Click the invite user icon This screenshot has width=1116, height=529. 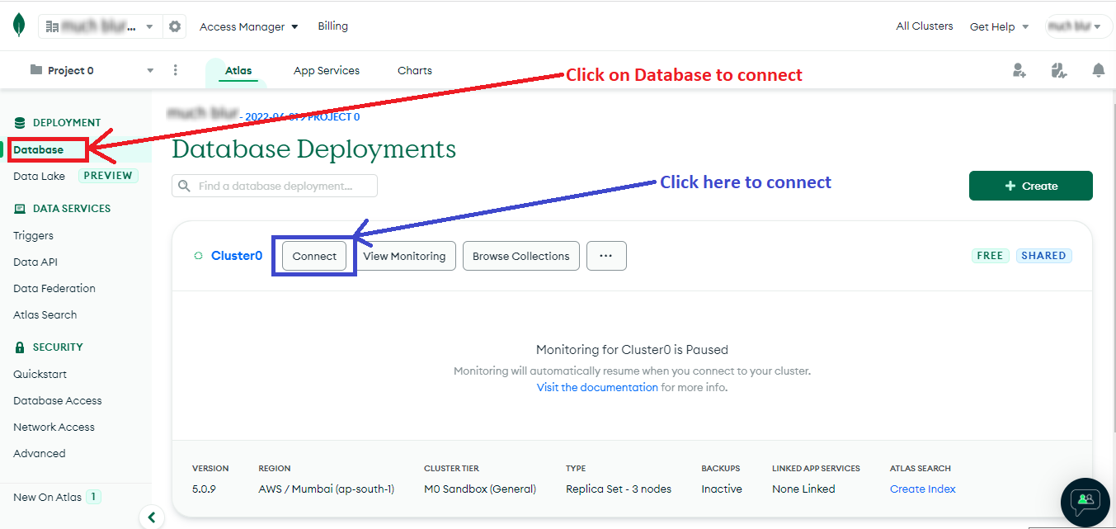click(x=1019, y=70)
